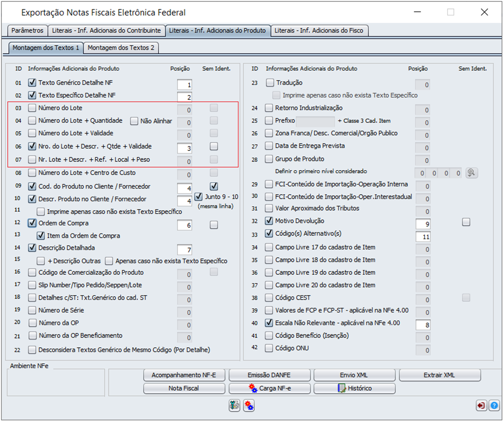504x422 pixels.
Task: Open Montagem dos Textos 2 tab
Action: [x=121, y=48]
